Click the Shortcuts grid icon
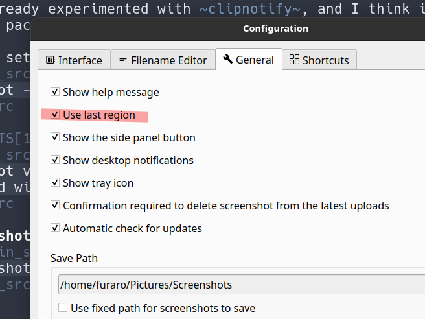Image resolution: width=425 pixels, height=319 pixels. coord(294,60)
